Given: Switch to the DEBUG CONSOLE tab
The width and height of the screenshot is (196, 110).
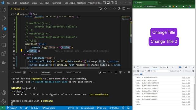Looking at the screenshot, I should coord(73,72).
